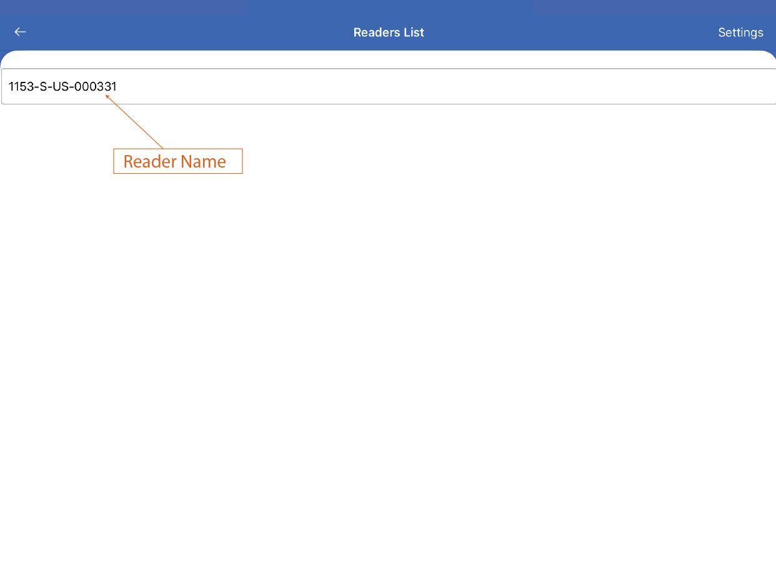The width and height of the screenshot is (776, 584).
Task: Click the word "Reader" in orange box
Action: (150, 161)
